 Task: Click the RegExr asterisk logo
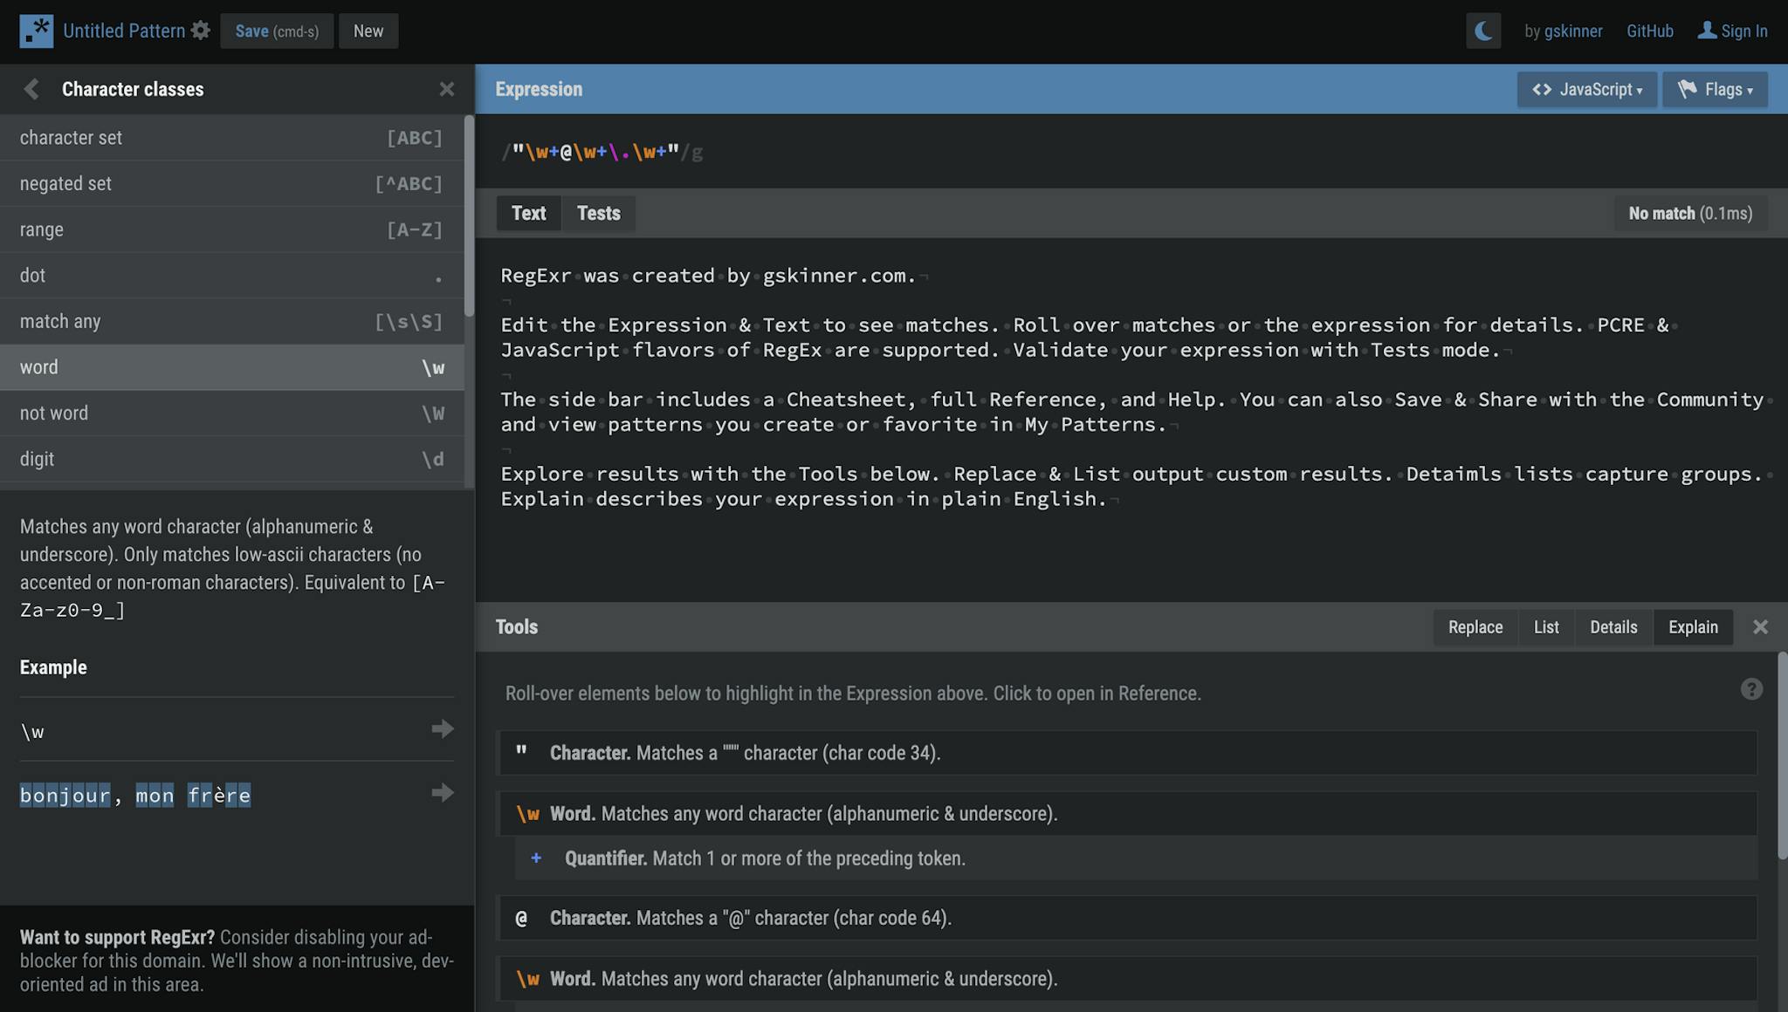(36, 30)
